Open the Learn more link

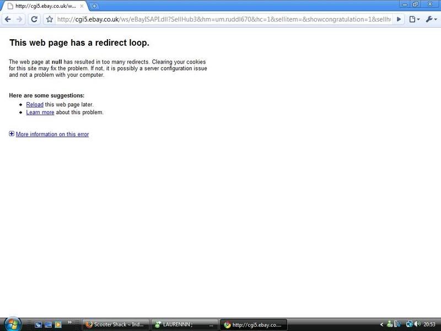point(40,112)
